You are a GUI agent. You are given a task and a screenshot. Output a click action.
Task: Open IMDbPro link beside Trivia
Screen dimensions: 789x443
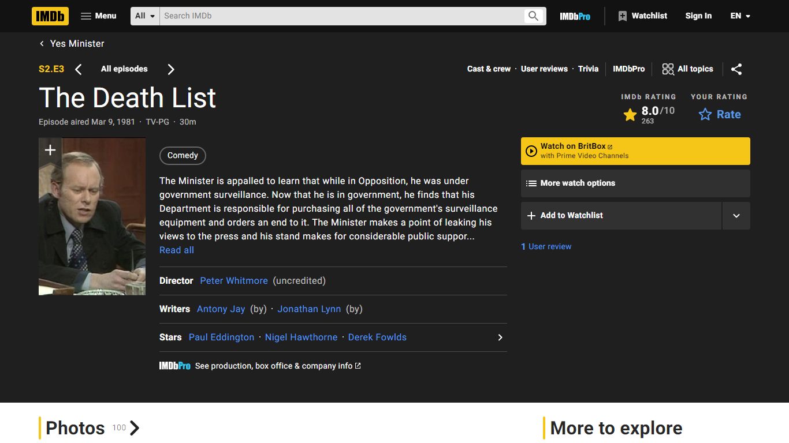(628, 69)
